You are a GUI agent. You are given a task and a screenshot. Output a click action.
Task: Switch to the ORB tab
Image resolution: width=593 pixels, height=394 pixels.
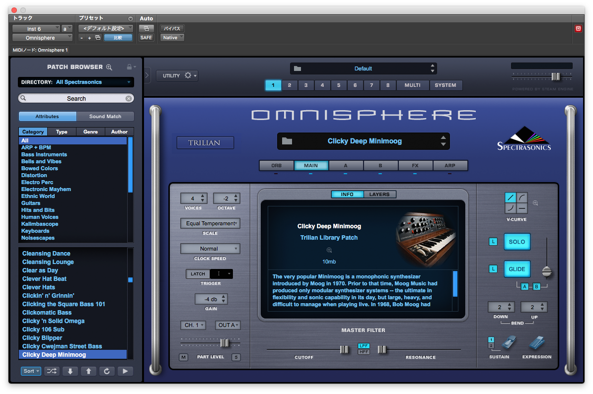pos(277,165)
